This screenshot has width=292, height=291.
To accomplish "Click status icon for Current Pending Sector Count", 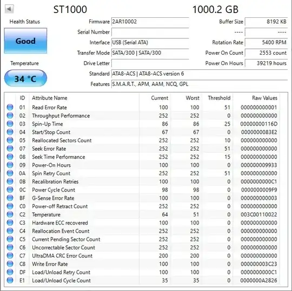I will pos(10,239).
